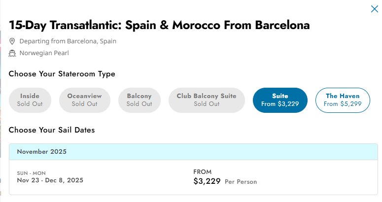Image resolution: width=382 pixels, height=202 pixels.
Task: Click the $3,229 per person price
Action: 207,181
